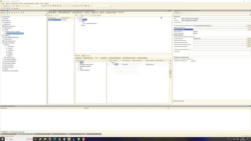Click the Windows Start button

2,139
